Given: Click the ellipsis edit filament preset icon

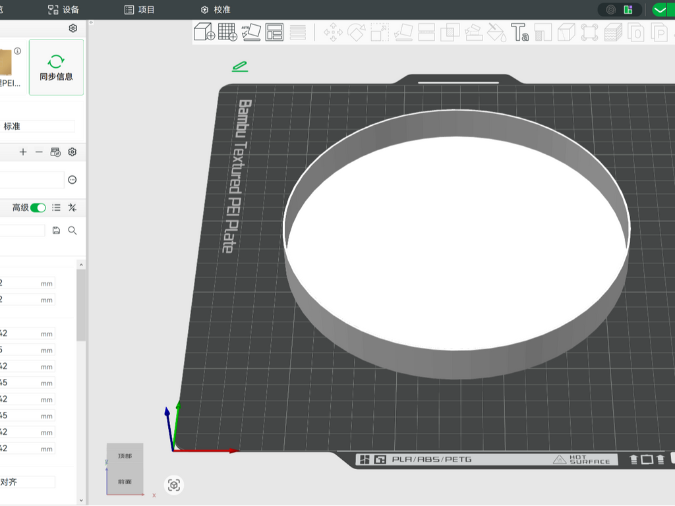Looking at the screenshot, I should coord(73,180).
